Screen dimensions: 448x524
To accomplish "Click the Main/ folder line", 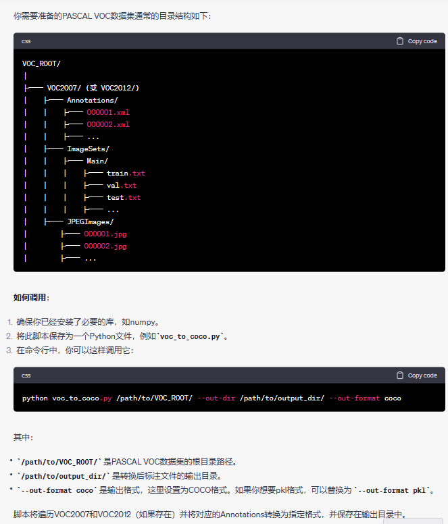I will coord(97,161).
